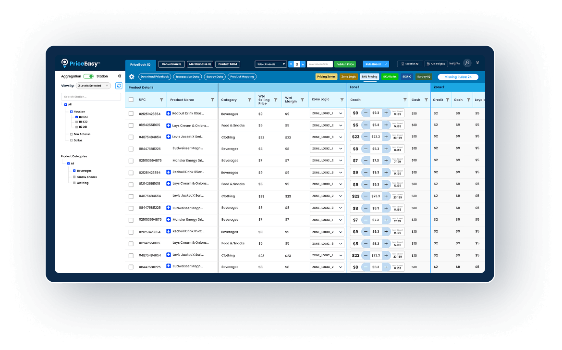The image size is (562, 350).
Task: Switch to the Conversion IQ tab
Action: [171, 64]
